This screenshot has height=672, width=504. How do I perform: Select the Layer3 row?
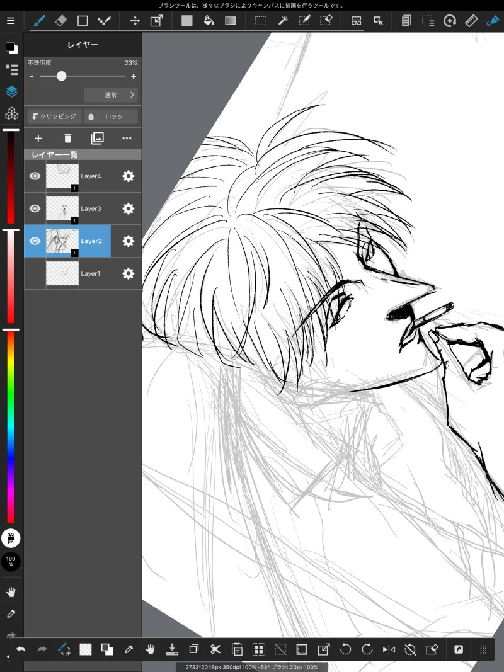coord(83,208)
